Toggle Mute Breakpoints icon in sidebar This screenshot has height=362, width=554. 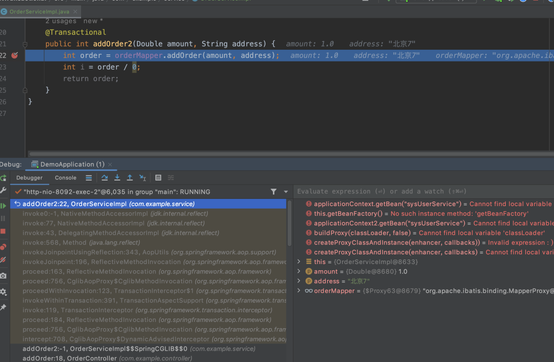click(3, 260)
